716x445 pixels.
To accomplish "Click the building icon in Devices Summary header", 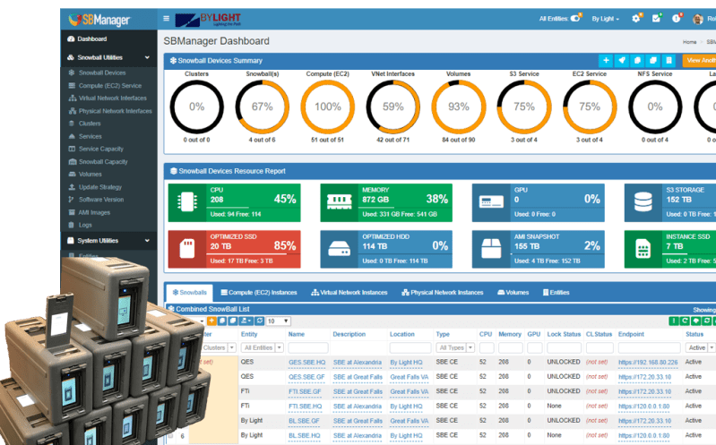I will [669, 60].
